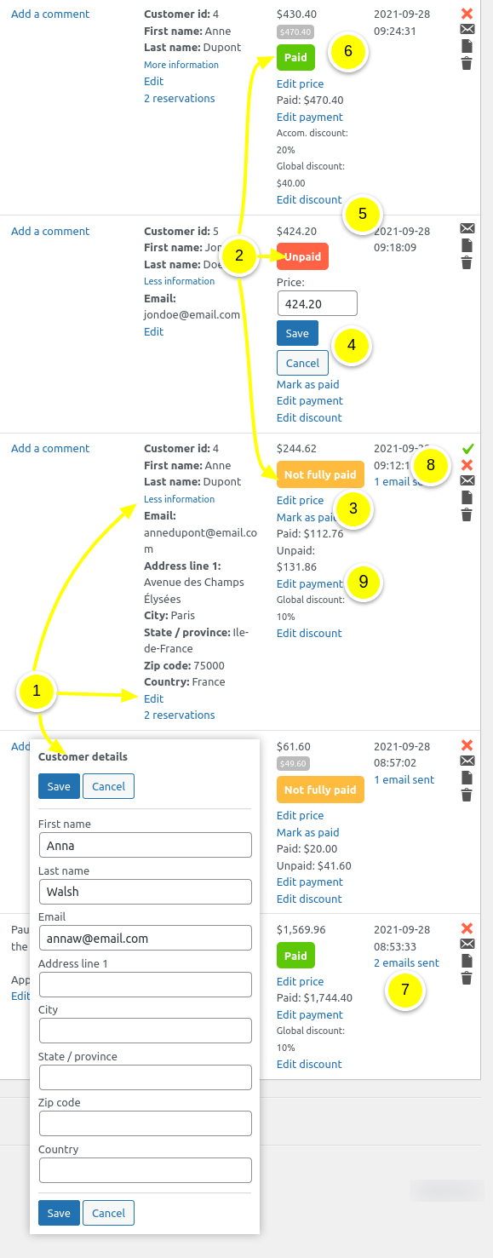This screenshot has height=1258, width=493.
Task: Click the trash icon for customer id 5's reservation
Action: point(467,263)
